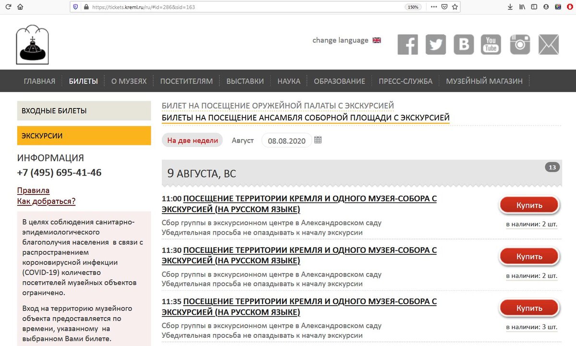The width and height of the screenshot is (576, 346).
Task: Reset the 150% zoom level badge
Action: [413, 7]
